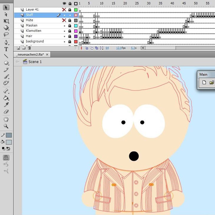Screen dimensions: 215x215
Task: Close the _neuesachen2.fla tab
Action: click(47, 54)
